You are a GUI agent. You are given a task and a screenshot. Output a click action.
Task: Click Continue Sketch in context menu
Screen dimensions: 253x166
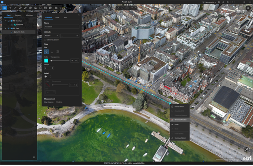[181, 138]
